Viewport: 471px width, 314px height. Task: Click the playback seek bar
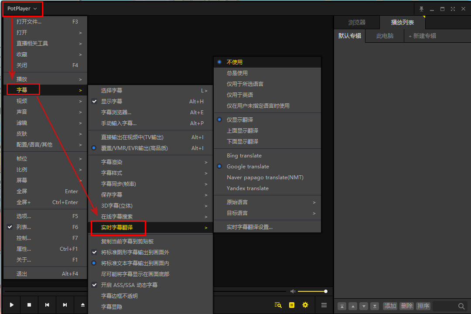point(145,291)
